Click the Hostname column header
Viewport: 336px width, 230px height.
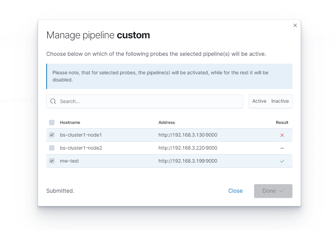click(70, 123)
